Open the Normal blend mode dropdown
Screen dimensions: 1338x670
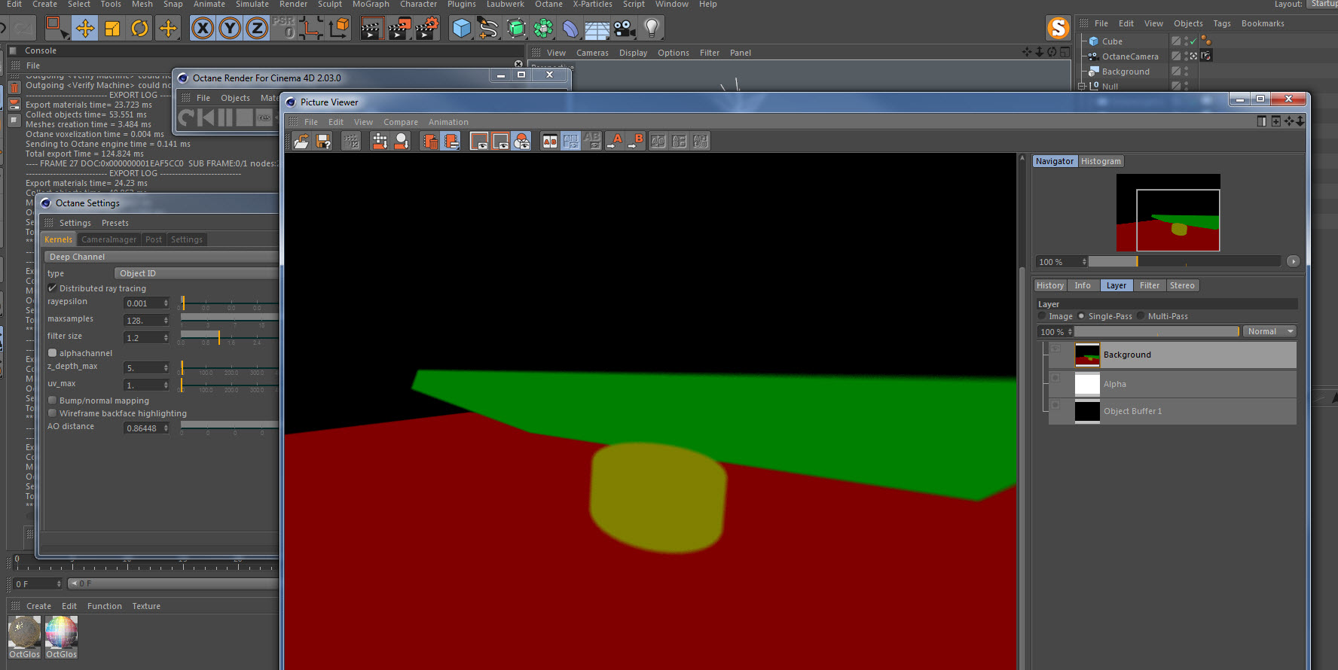(x=1269, y=332)
